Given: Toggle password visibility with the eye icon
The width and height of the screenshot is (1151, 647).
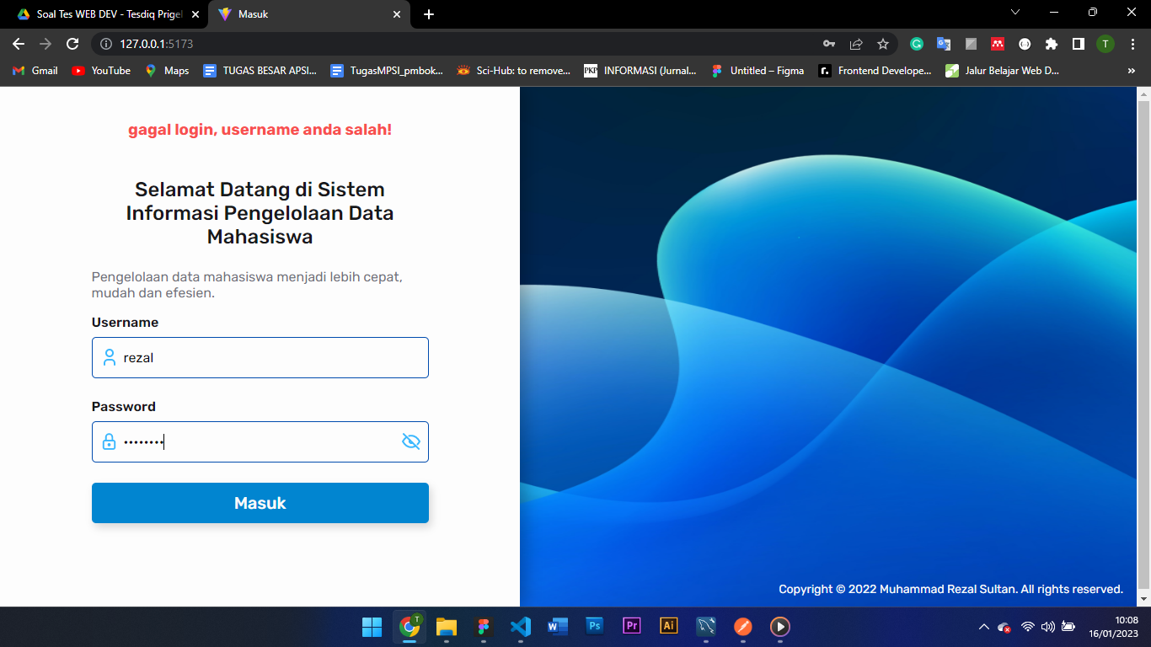Looking at the screenshot, I should pos(411,441).
